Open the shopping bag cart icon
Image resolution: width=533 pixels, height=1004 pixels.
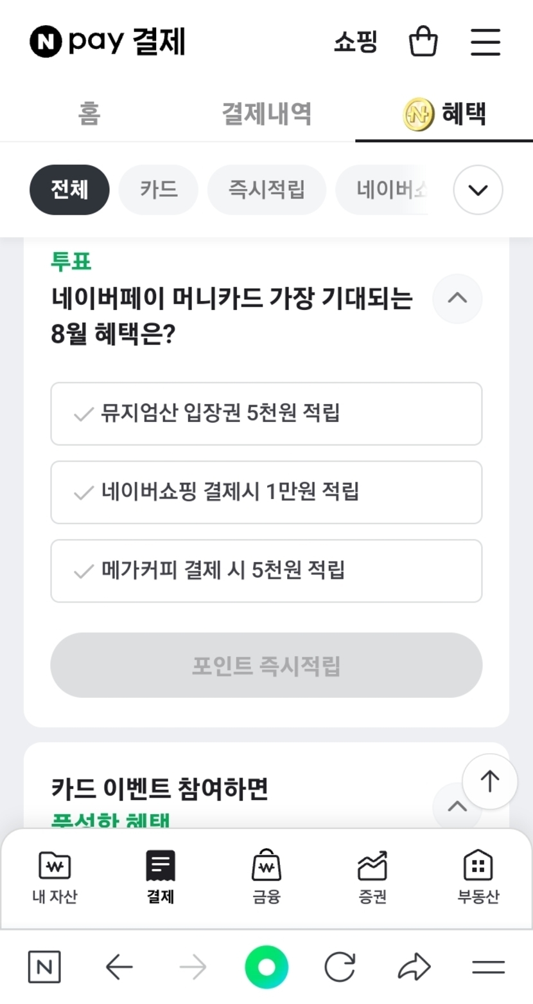423,42
